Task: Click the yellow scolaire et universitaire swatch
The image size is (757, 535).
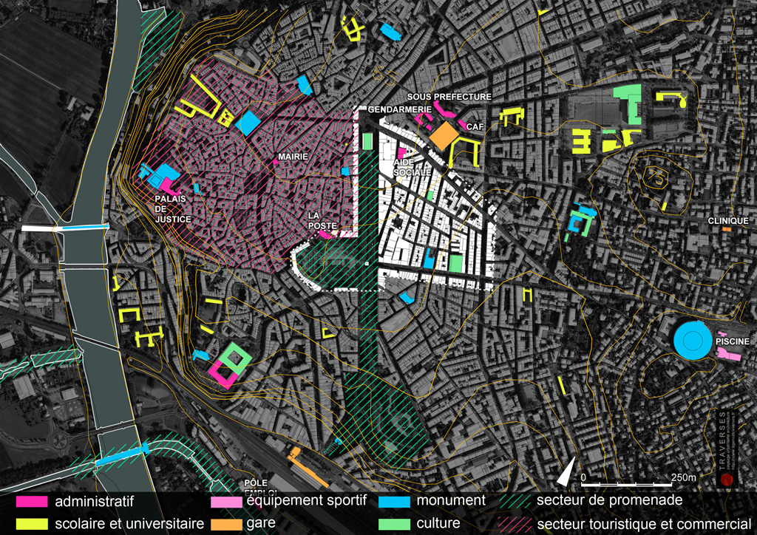Action: 32,524
